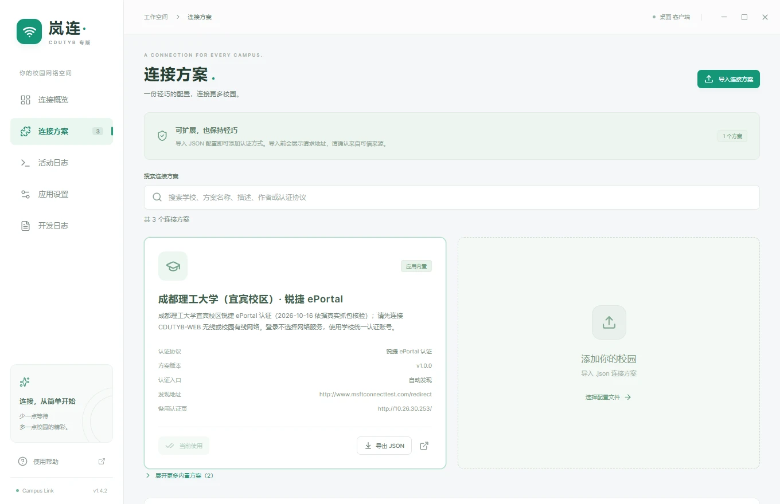
Task: Click backup auth URL http://10.26.30.253/
Action: (405, 408)
